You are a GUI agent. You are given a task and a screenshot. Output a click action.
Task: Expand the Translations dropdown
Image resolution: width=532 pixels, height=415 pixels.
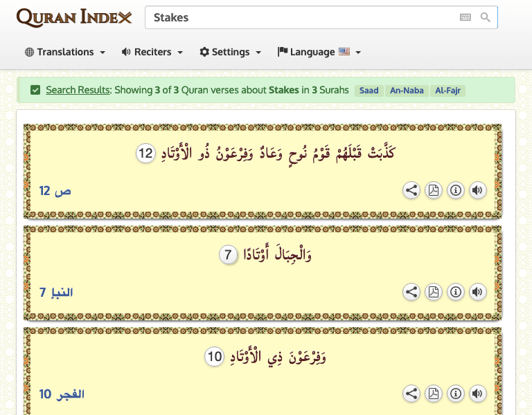pyautogui.click(x=65, y=52)
